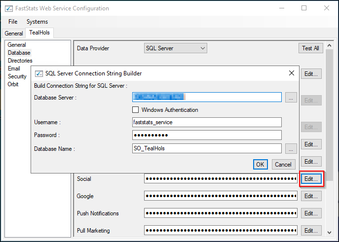Click OK in the connection builder

(261, 165)
